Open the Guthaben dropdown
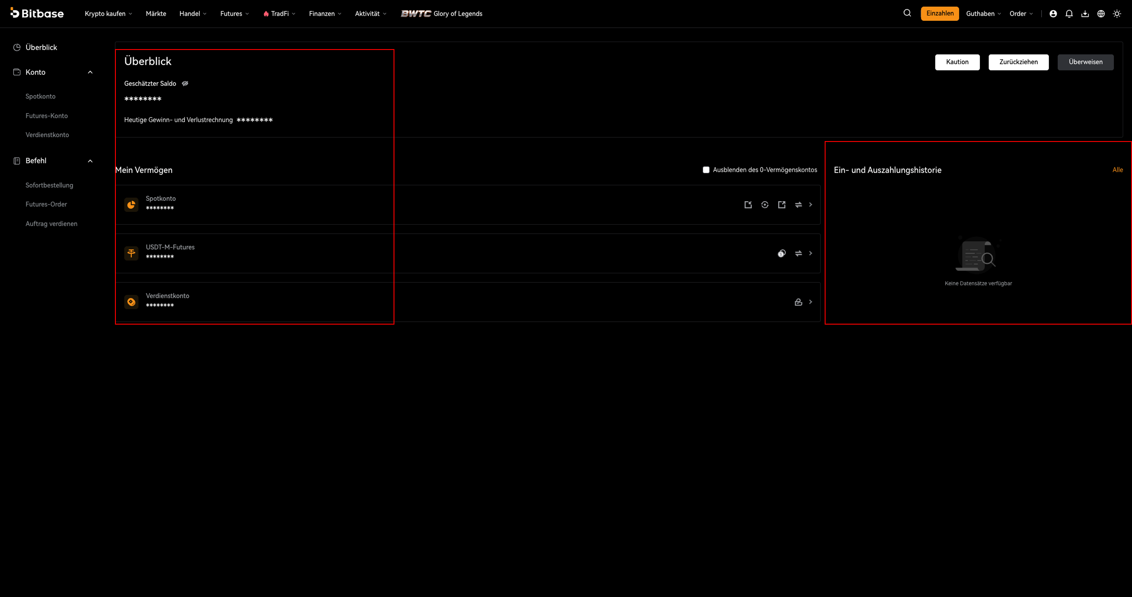 [x=983, y=14]
